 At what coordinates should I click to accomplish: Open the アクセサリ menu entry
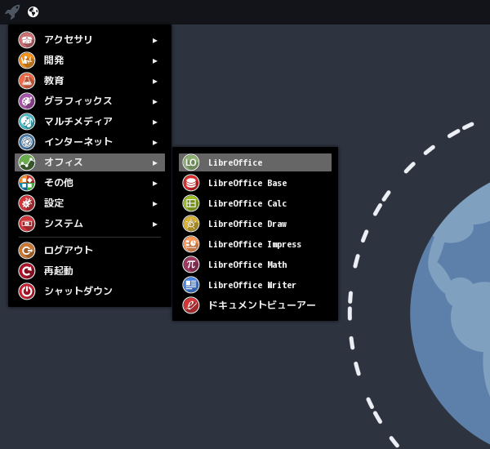coord(90,40)
